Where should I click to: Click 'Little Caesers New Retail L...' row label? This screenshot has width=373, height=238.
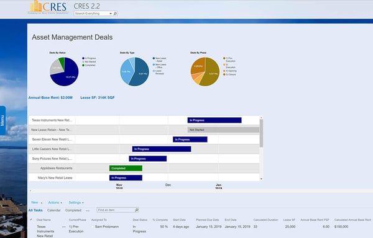tap(52, 149)
